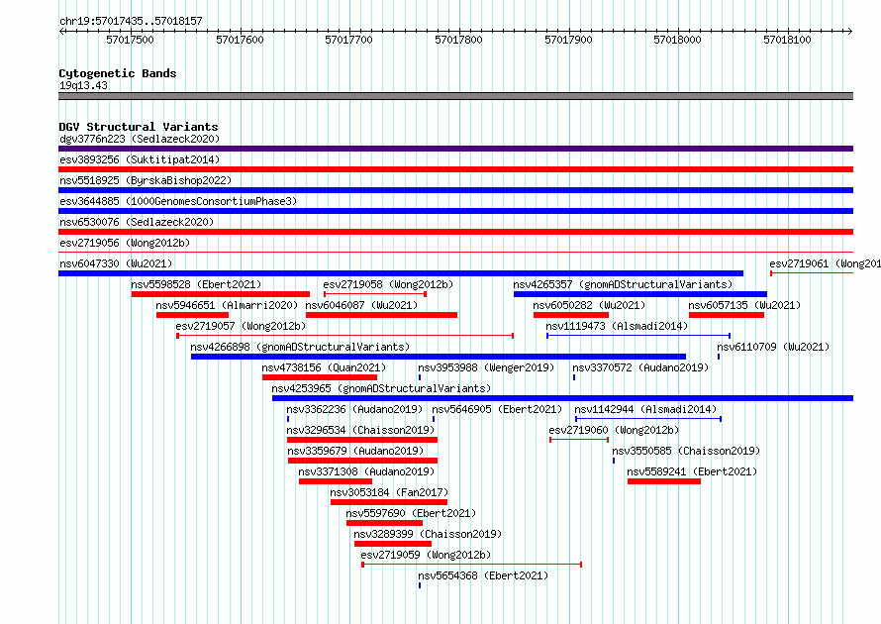Open nsv3550585 (Chaisson2019) label
The width and height of the screenshot is (881, 624).
(686, 451)
